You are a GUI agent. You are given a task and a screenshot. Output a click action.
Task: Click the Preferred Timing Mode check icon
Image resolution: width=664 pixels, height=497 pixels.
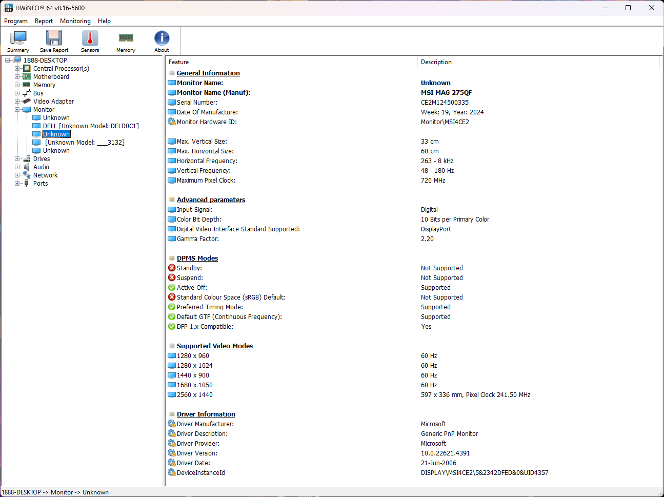coord(172,307)
